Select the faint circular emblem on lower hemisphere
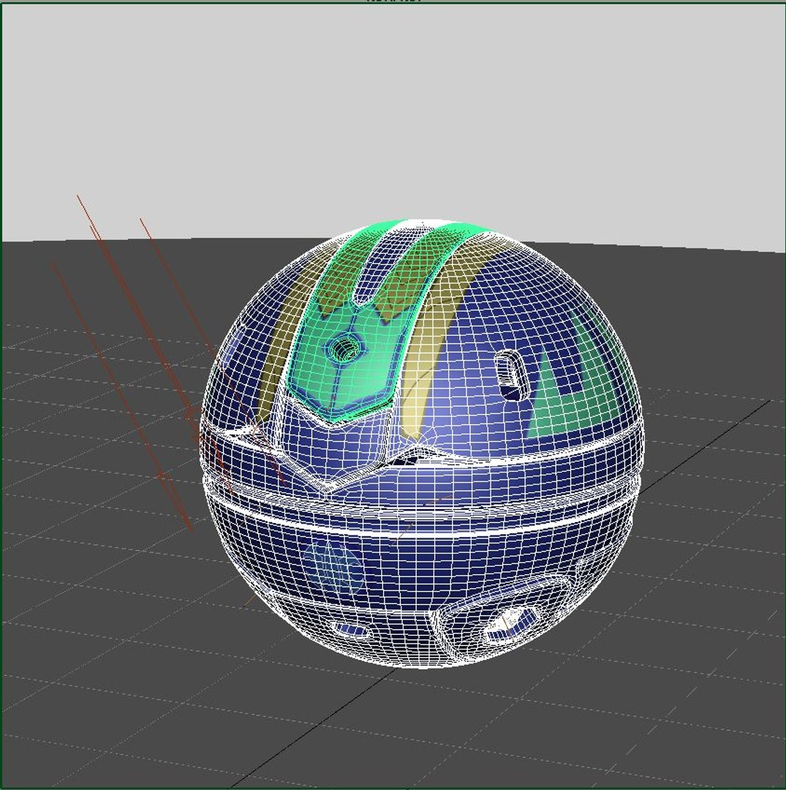The width and height of the screenshot is (786, 790). [333, 568]
